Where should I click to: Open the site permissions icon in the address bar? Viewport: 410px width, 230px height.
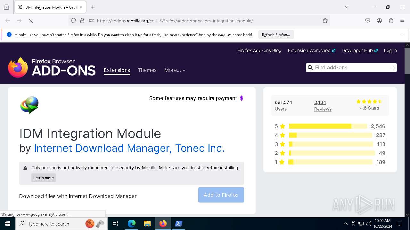tap(91, 21)
